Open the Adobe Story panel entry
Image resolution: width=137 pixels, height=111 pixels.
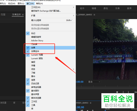51,40
